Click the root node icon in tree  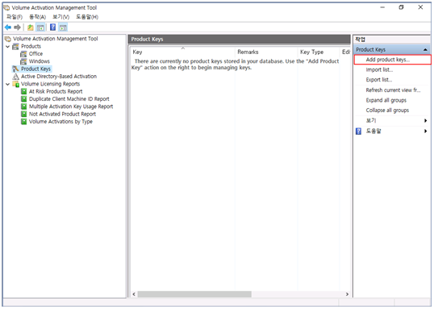pyautogui.click(x=8, y=39)
